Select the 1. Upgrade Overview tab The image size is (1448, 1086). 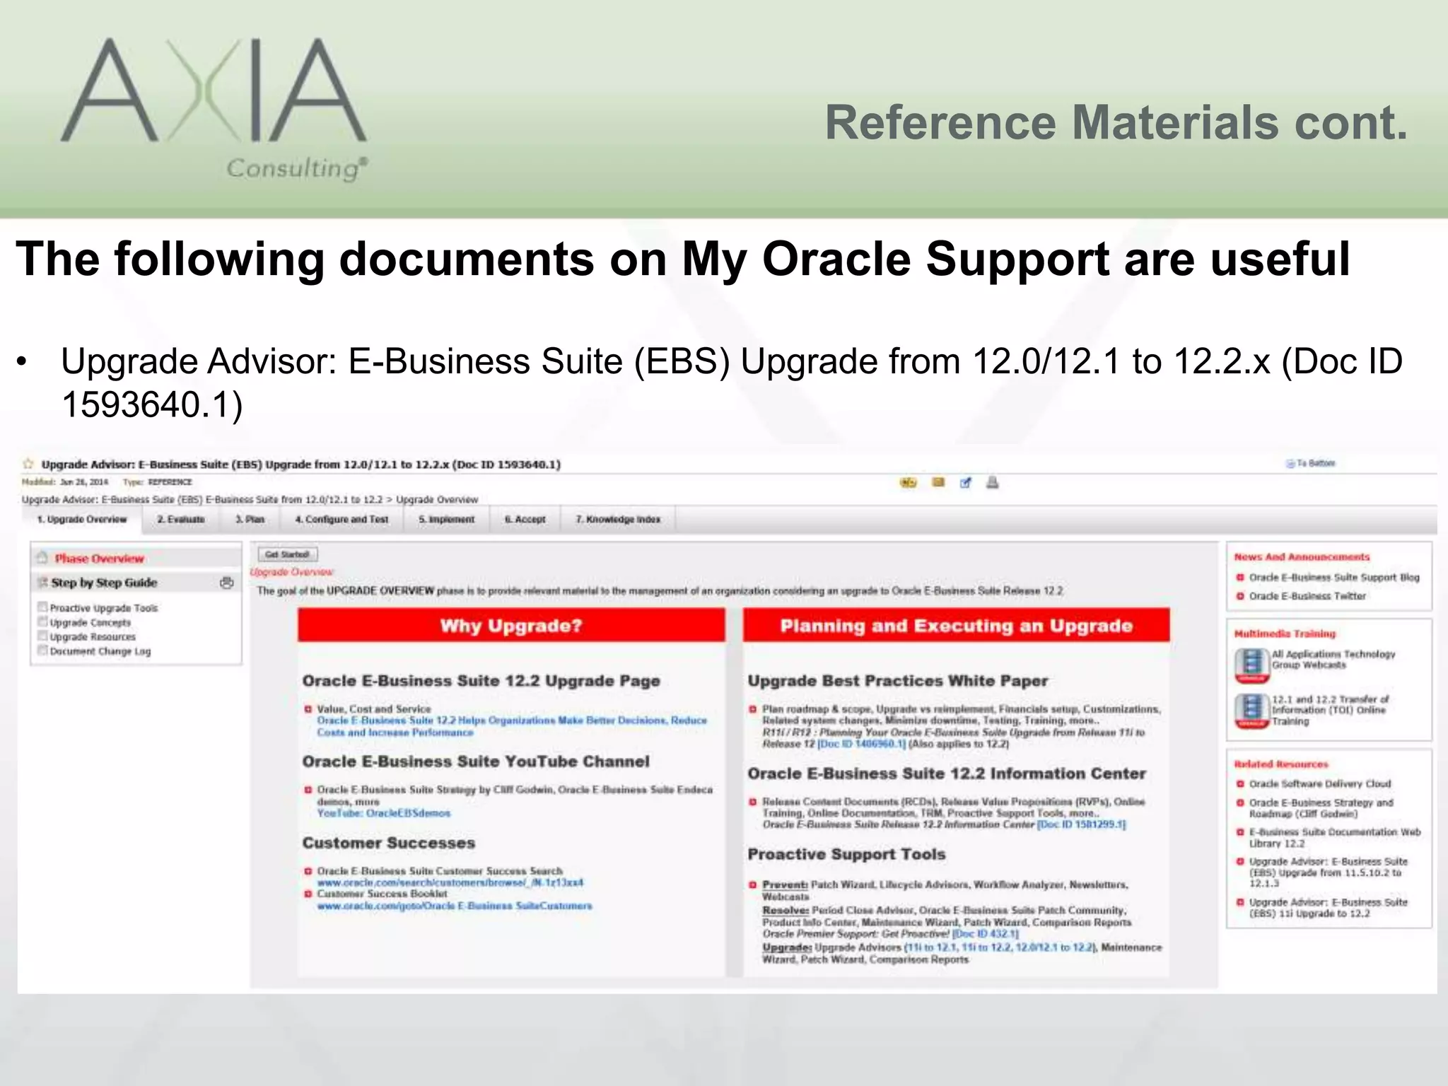82,520
